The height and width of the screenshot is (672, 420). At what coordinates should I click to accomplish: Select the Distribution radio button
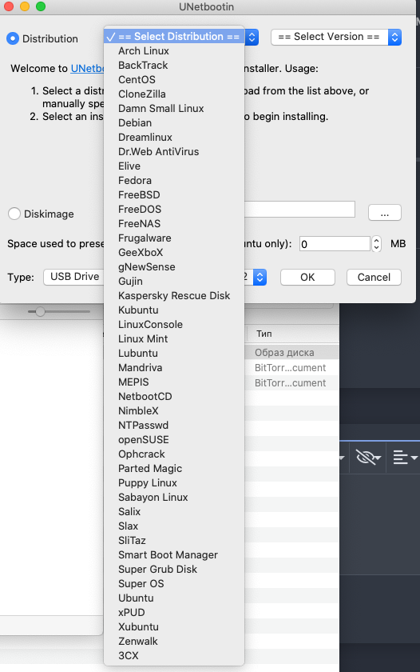coord(13,38)
